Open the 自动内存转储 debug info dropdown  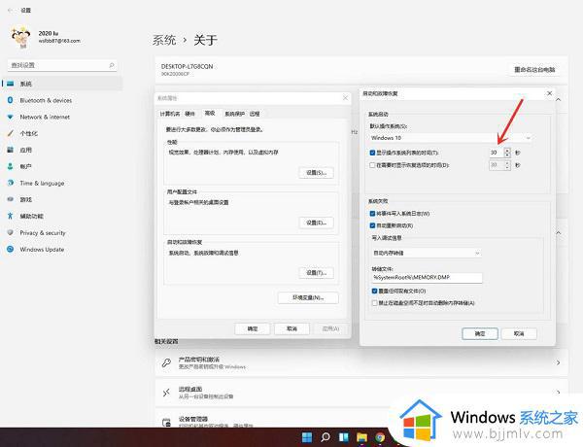pyautogui.click(x=427, y=253)
